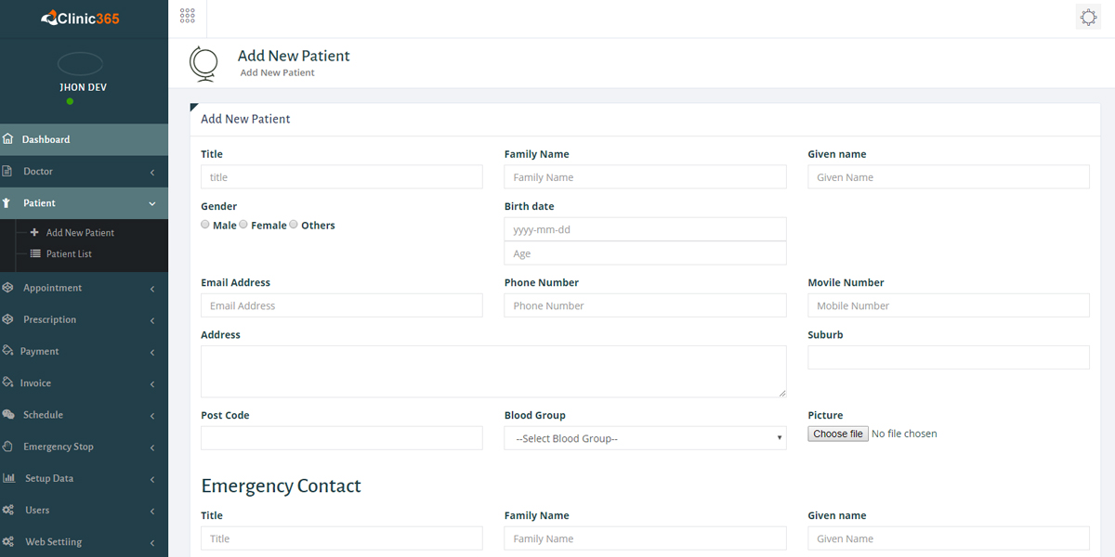Open the Blood Group dropdown
The width and height of the screenshot is (1115, 557).
click(645, 437)
